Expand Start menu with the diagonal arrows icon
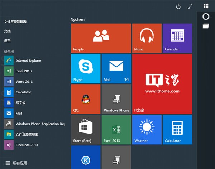 click(190, 6)
